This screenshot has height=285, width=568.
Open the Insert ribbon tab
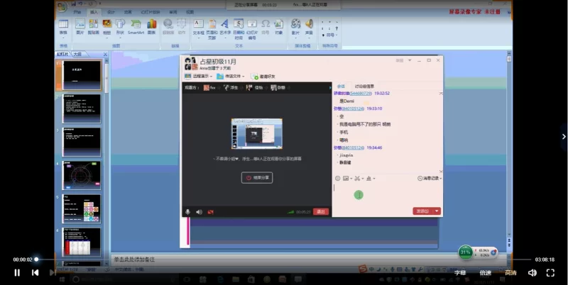[94, 12]
